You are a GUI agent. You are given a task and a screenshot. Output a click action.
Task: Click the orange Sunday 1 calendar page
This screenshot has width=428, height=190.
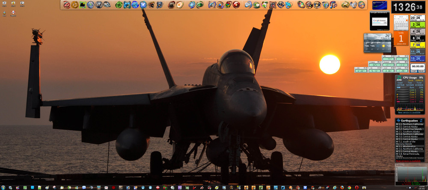[401, 39]
